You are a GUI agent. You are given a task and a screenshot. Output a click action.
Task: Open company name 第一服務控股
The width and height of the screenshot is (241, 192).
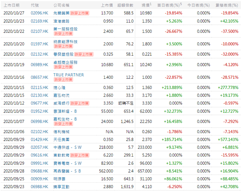pyautogui.click(x=65, y=29)
